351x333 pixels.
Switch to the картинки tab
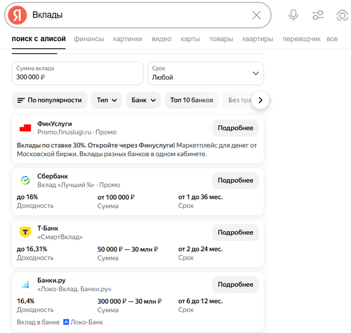click(127, 39)
